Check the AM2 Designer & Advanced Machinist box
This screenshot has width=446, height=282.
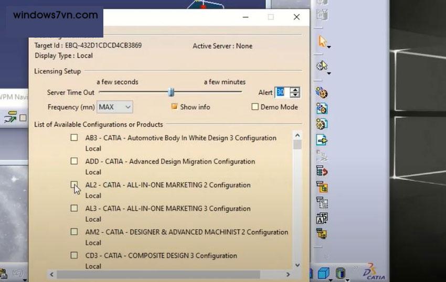(x=74, y=232)
